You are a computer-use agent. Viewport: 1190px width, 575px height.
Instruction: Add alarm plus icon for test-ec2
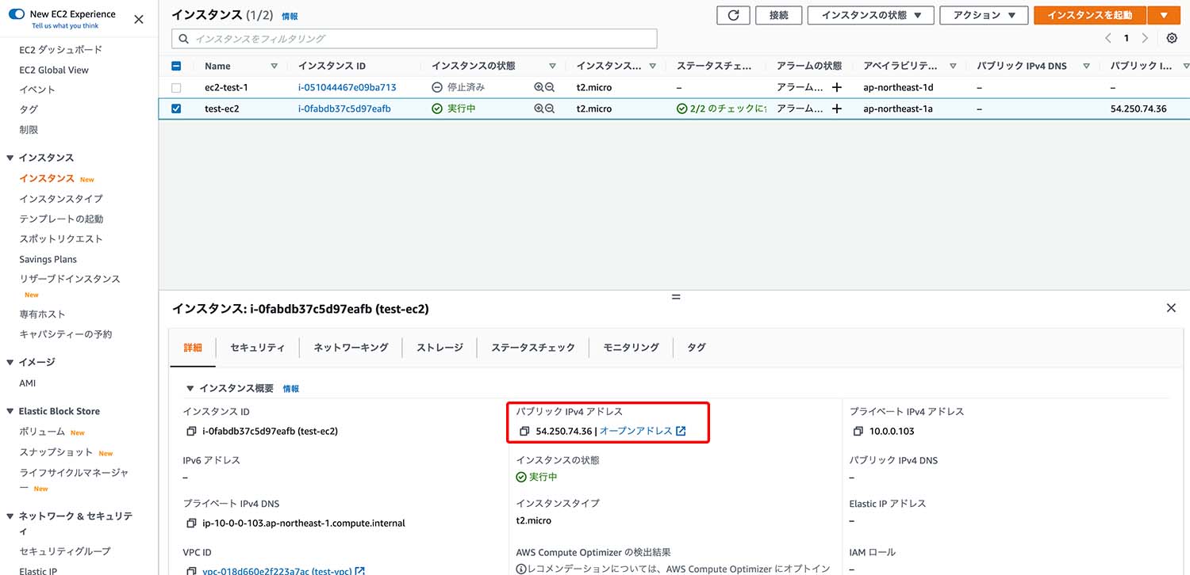pos(836,109)
